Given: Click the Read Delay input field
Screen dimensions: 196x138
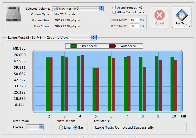Looking at the screenshot, I should pyautogui.click(x=134, y=20).
